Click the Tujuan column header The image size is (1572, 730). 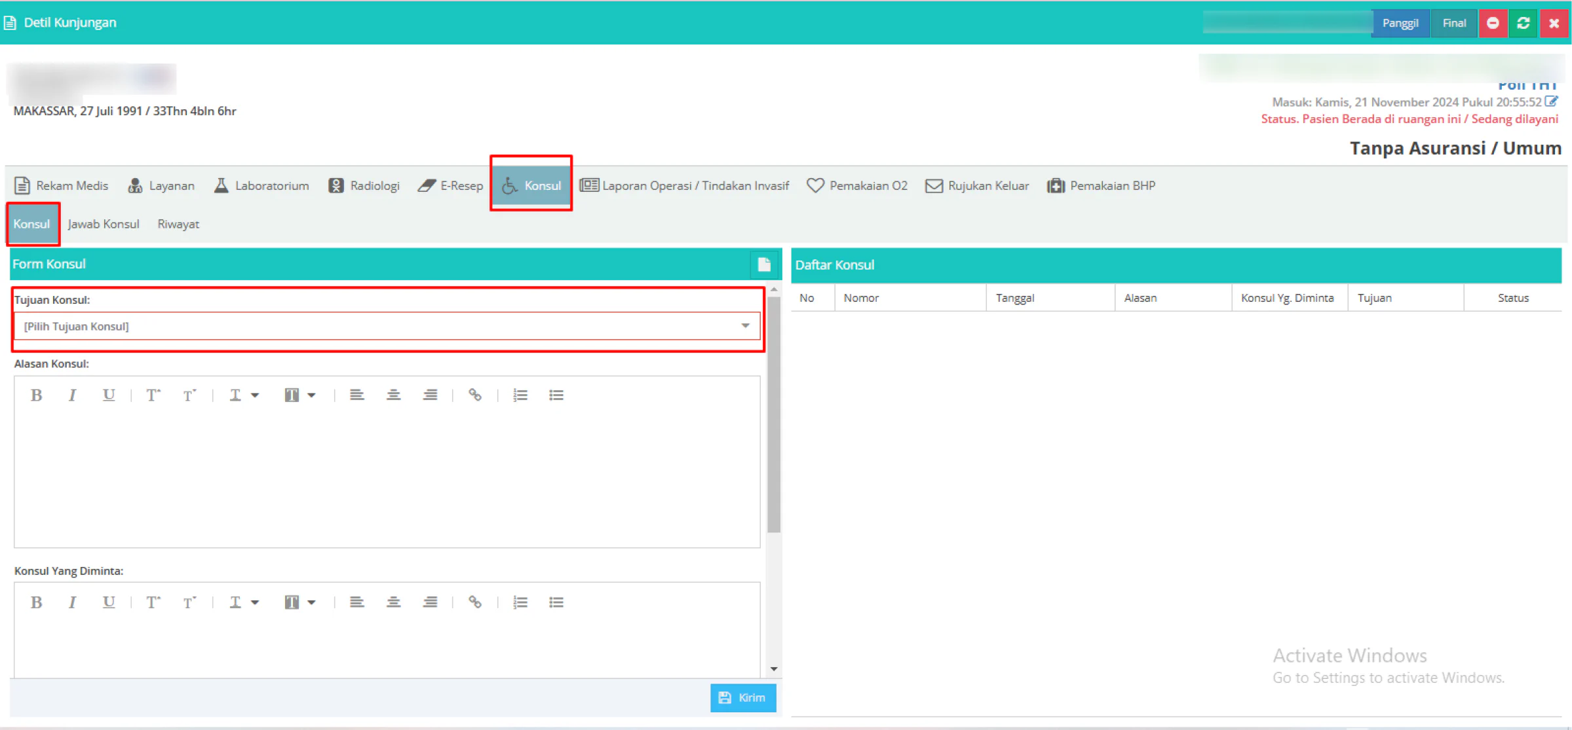click(1406, 298)
